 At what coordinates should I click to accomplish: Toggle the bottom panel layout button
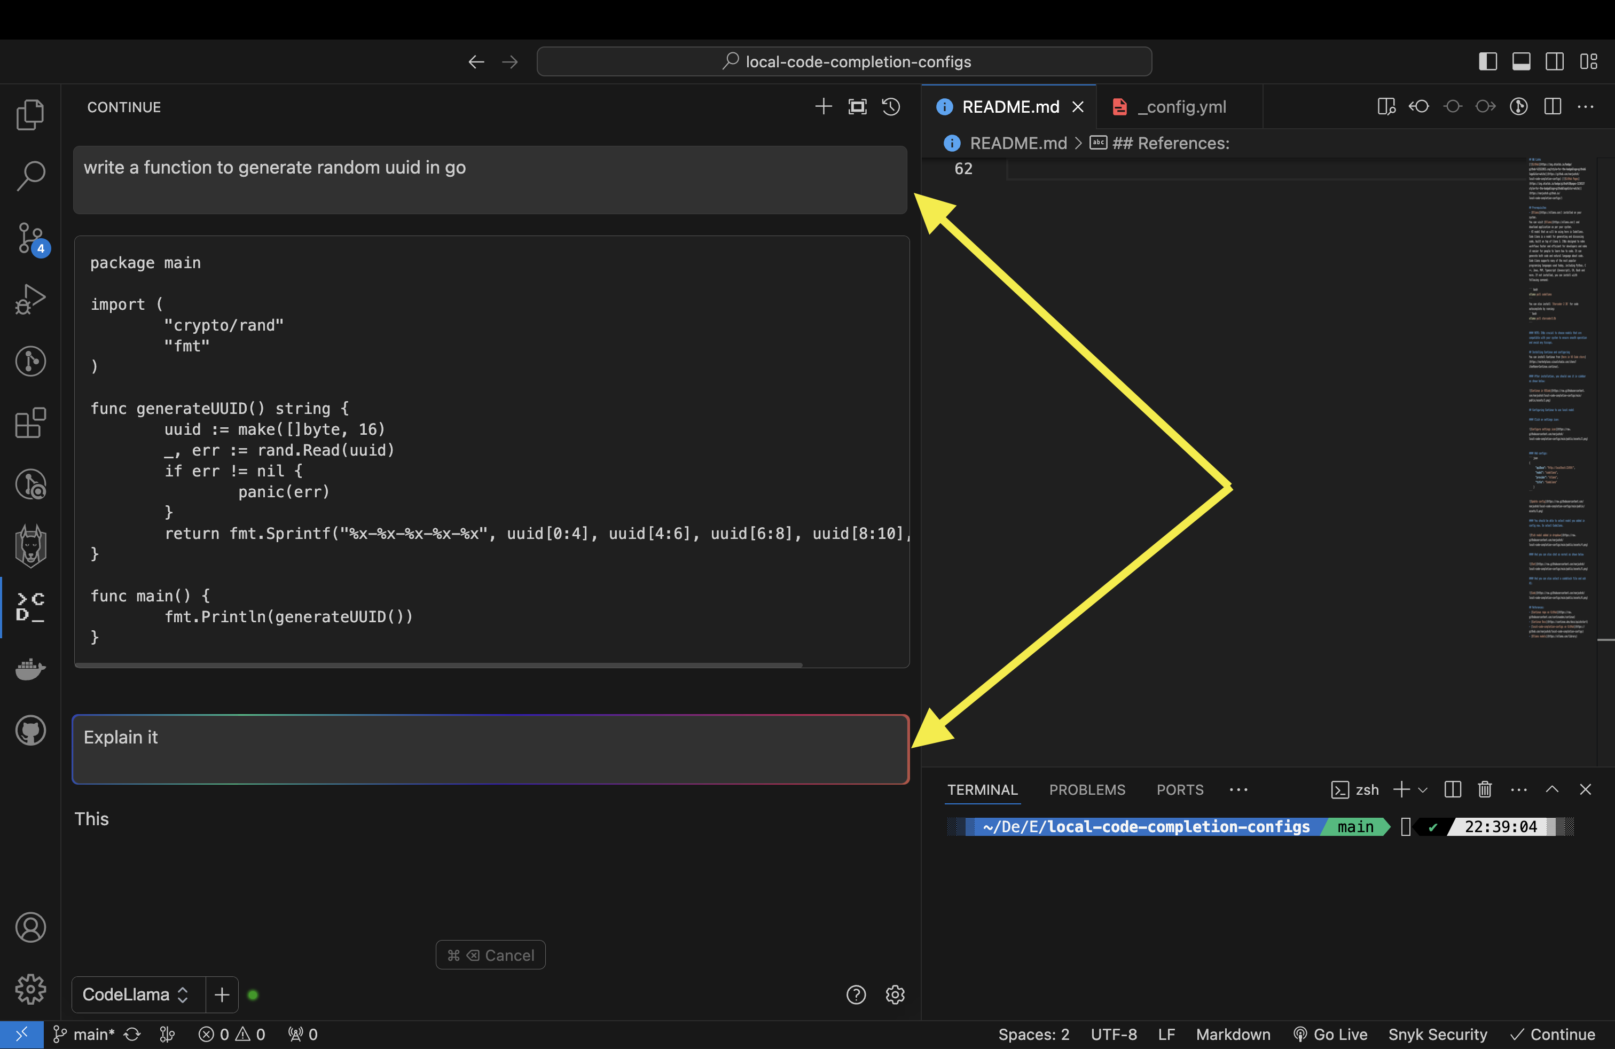[x=1522, y=61]
